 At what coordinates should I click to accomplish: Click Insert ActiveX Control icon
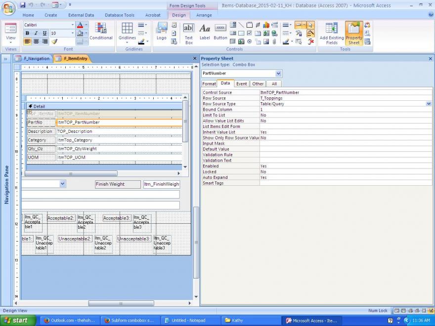(x=310, y=41)
